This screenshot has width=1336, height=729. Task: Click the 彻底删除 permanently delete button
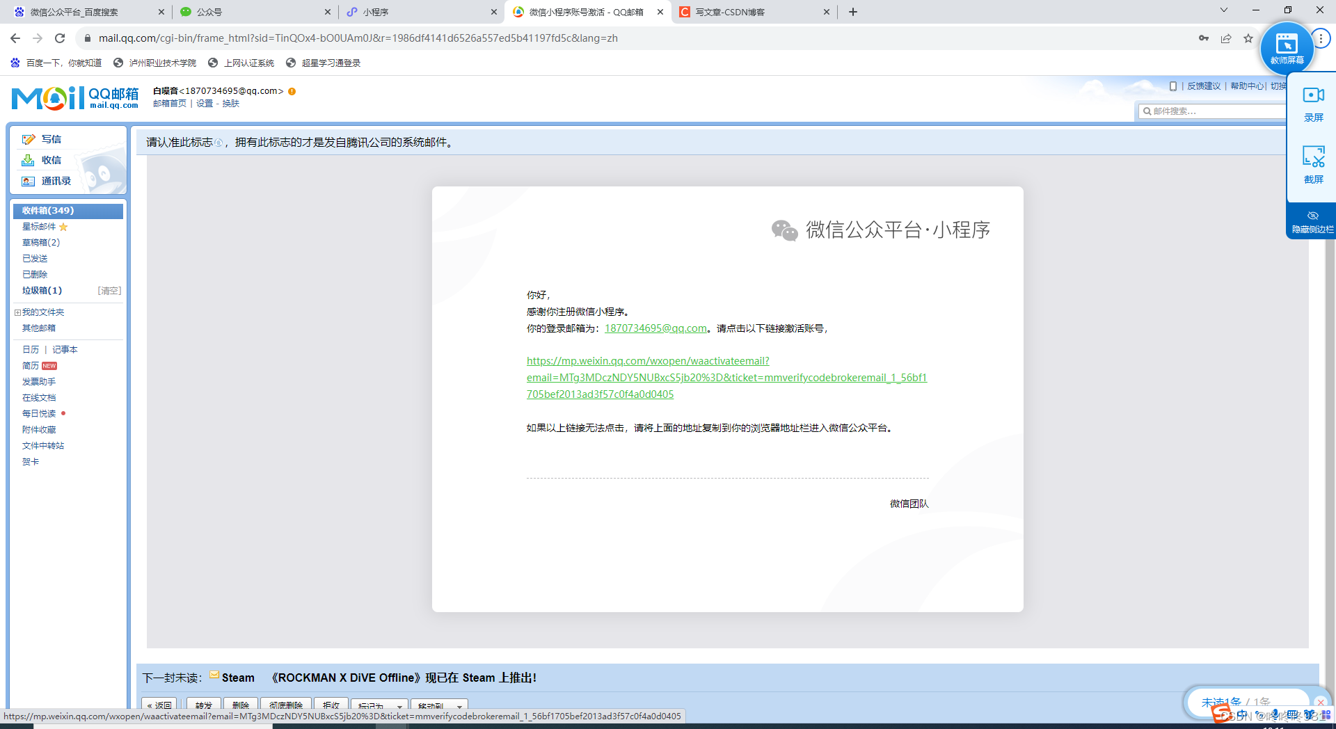(x=286, y=705)
